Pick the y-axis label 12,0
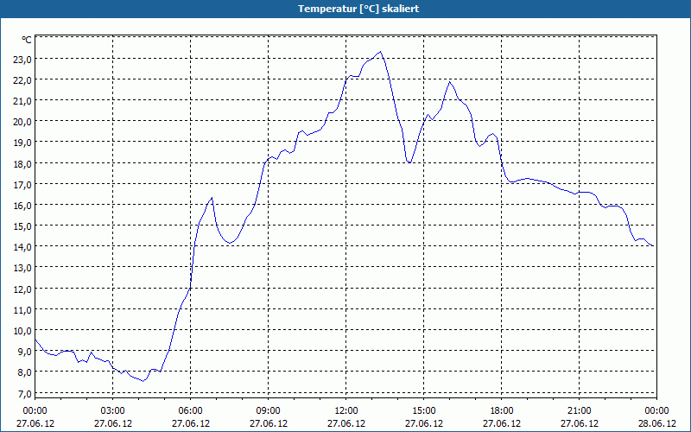This screenshot has height=432, width=691. (x=22, y=289)
